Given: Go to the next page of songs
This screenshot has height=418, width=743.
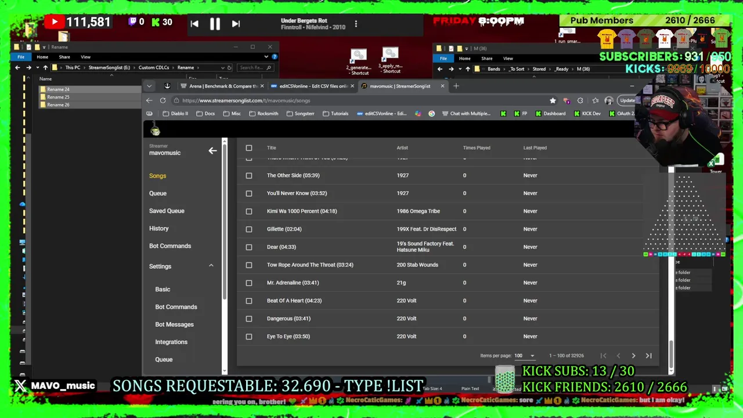Looking at the screenshot, I should tap(633, 355).
